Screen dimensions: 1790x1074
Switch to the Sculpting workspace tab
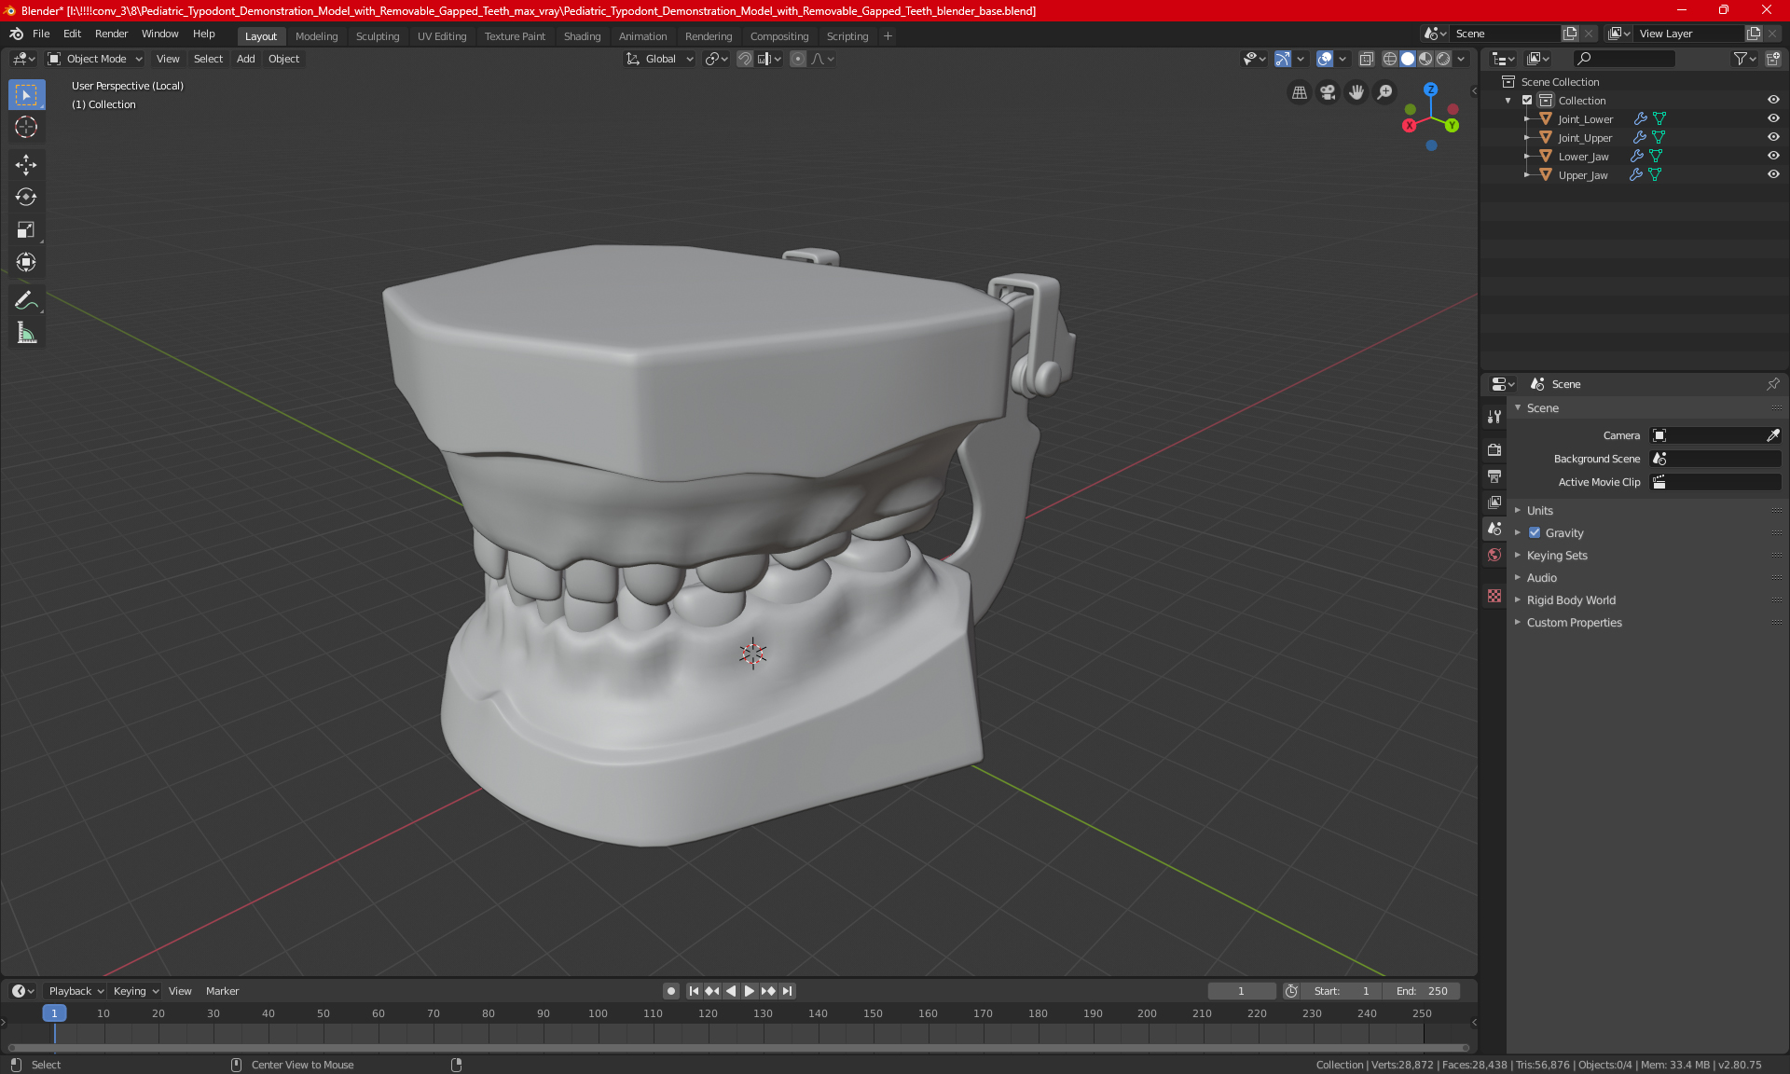377,36
